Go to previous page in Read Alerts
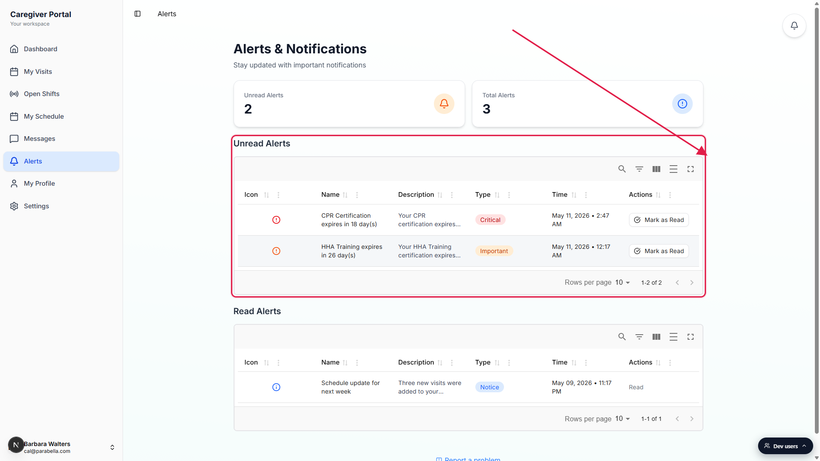 677,419
